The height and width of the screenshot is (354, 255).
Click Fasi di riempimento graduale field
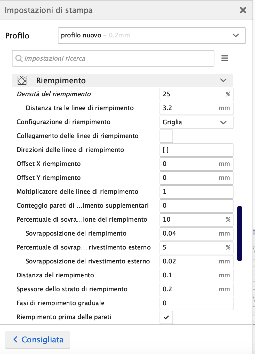pyautogui.click(x=196, y=303)
